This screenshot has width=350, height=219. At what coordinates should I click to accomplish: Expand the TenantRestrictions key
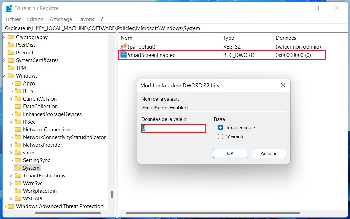11,176
